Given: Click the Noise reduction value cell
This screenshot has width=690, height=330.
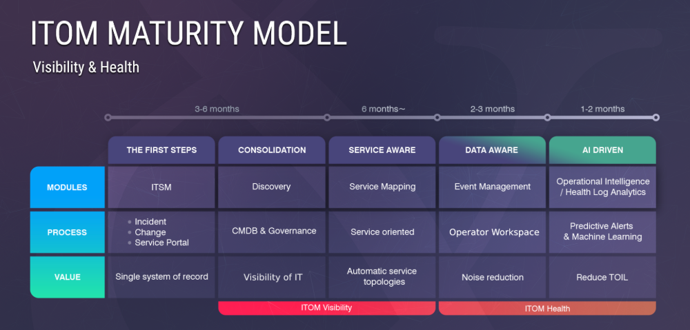Looking at the screenshot, I should click(492, 277).
